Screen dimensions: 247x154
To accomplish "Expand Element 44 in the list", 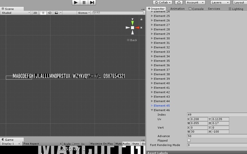I will pos(152,101).
